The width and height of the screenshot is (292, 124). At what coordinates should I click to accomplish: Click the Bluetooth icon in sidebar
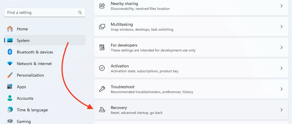pos(10,52)
